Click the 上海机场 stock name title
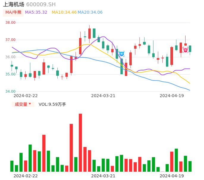The width and height of the screenshot is (204, 180). (14, 4)
